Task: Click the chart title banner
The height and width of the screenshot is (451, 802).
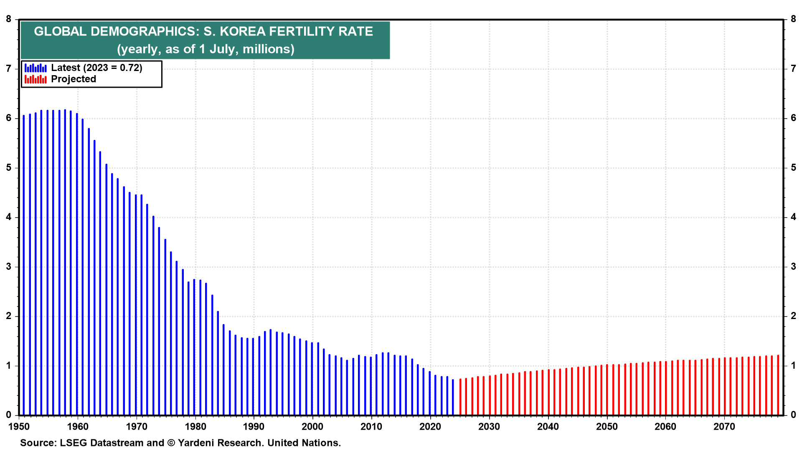Action: pyautogui.click(x=205, y=32)
